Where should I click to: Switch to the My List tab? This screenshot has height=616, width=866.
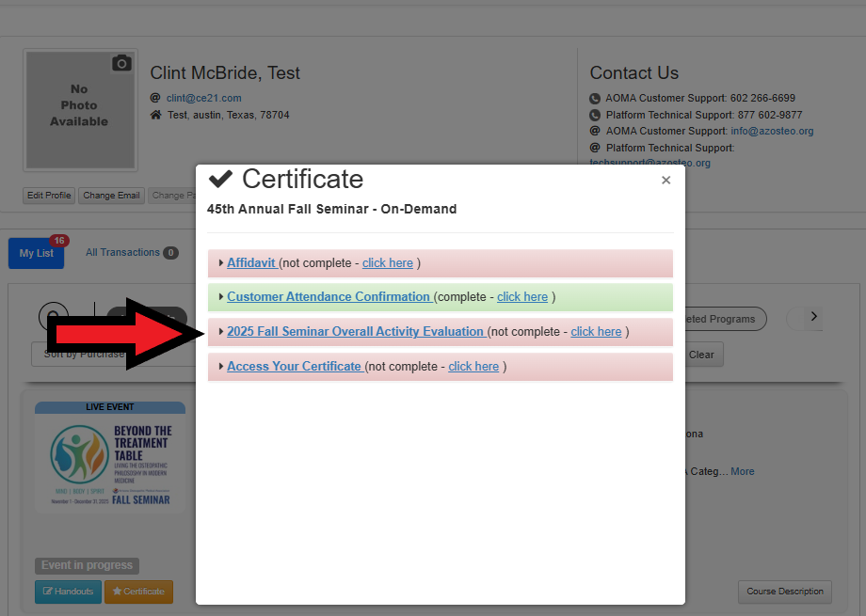pos(37,253)
